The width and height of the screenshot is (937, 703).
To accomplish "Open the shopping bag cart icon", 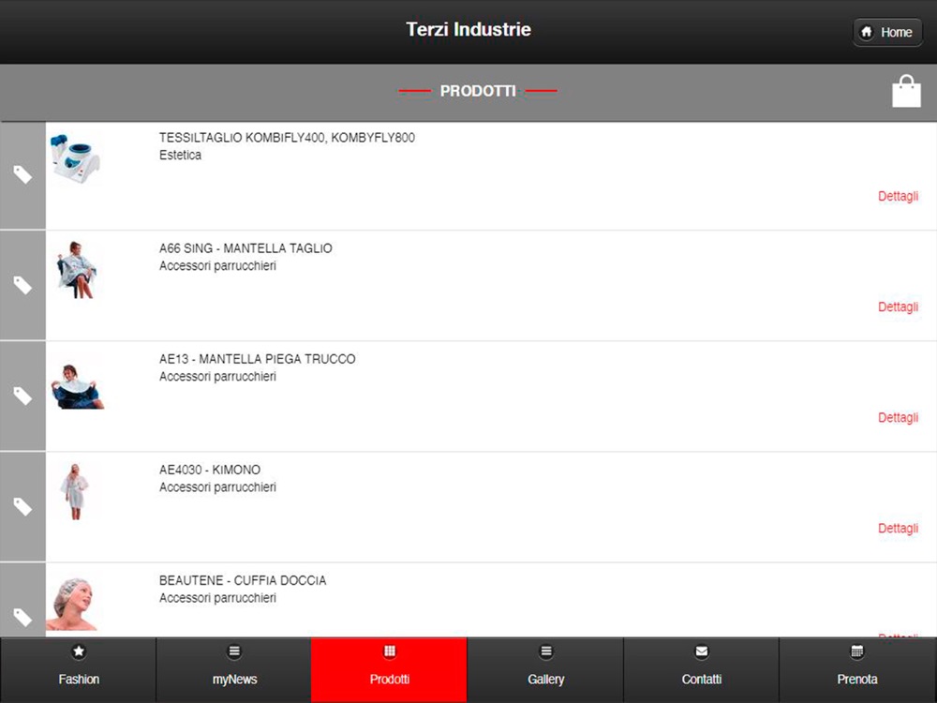I will pyautogui.click(x=906, y=91).
